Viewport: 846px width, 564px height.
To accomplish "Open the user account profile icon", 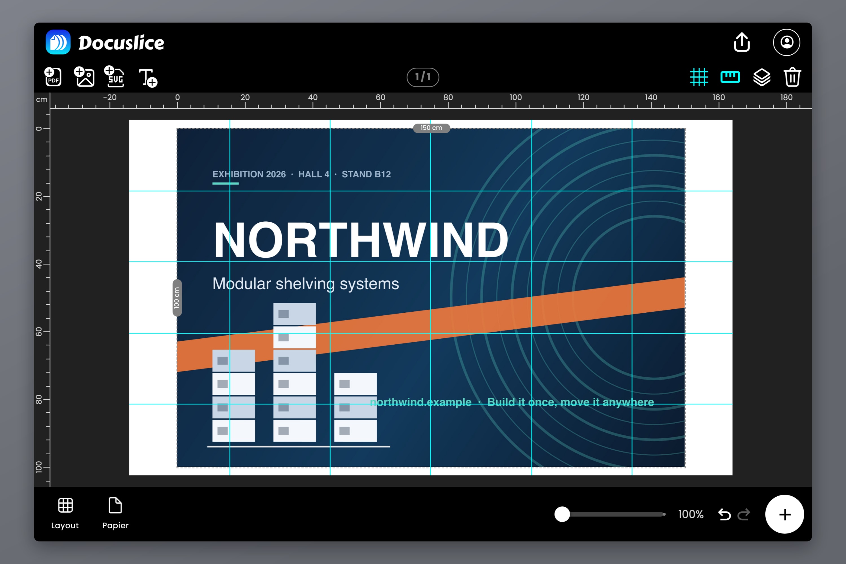I will (x=787, y=42).
